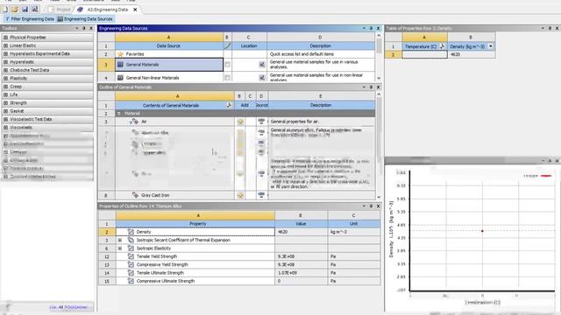The height and width of the screenshot is (315, 561).
Task: Click General Non-linear Materials location icon
Action: (262, 78)
